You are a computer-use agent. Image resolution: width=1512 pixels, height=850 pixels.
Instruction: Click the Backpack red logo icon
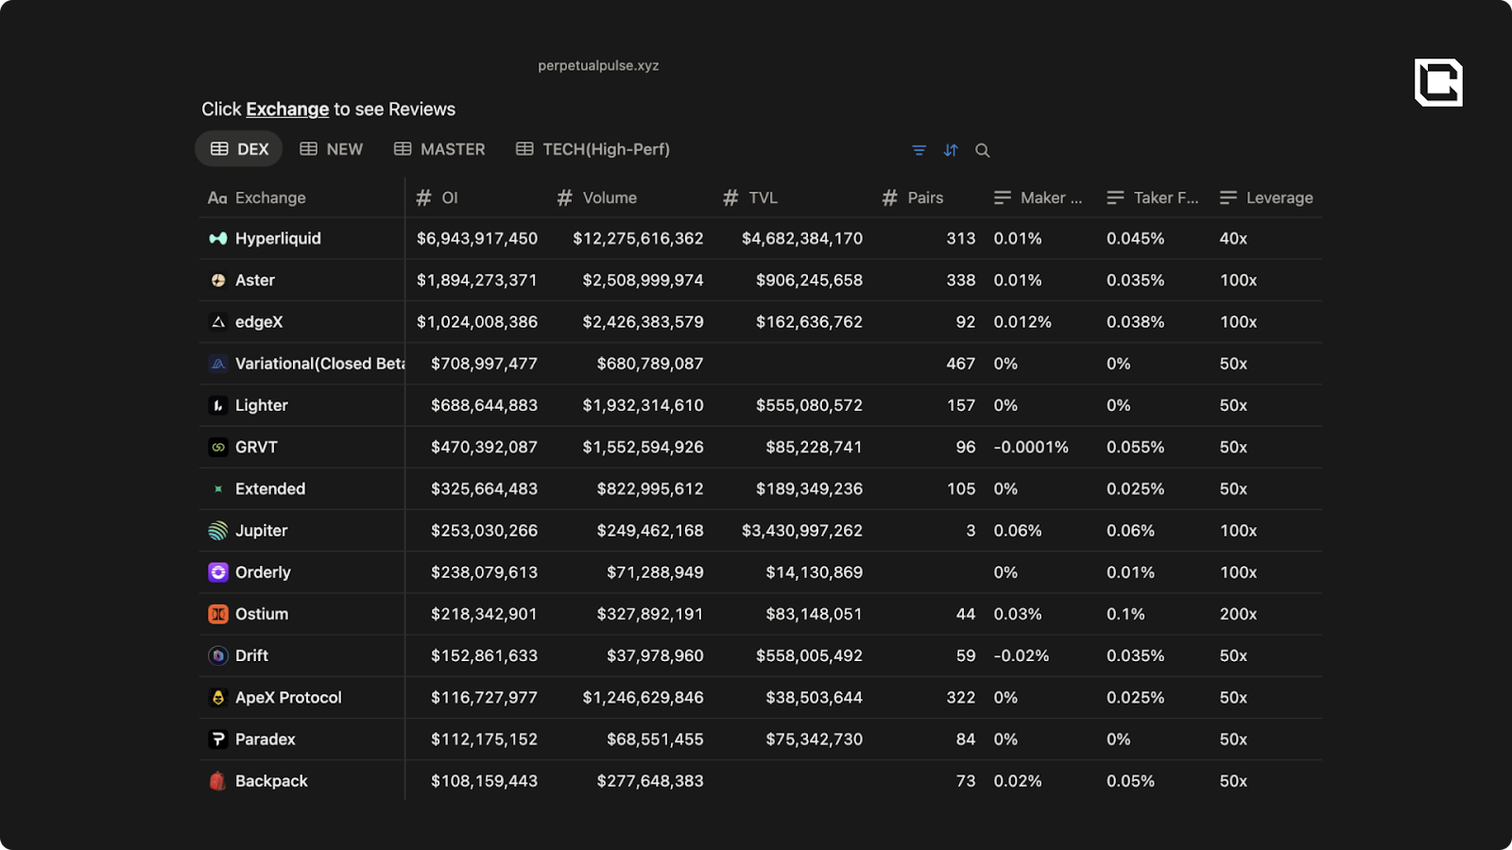pos(218,781)
